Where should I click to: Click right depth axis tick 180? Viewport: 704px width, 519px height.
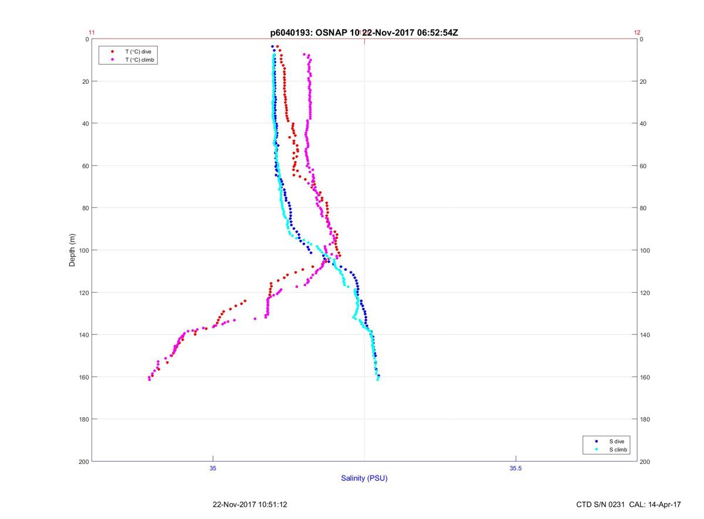click(645, 419)
